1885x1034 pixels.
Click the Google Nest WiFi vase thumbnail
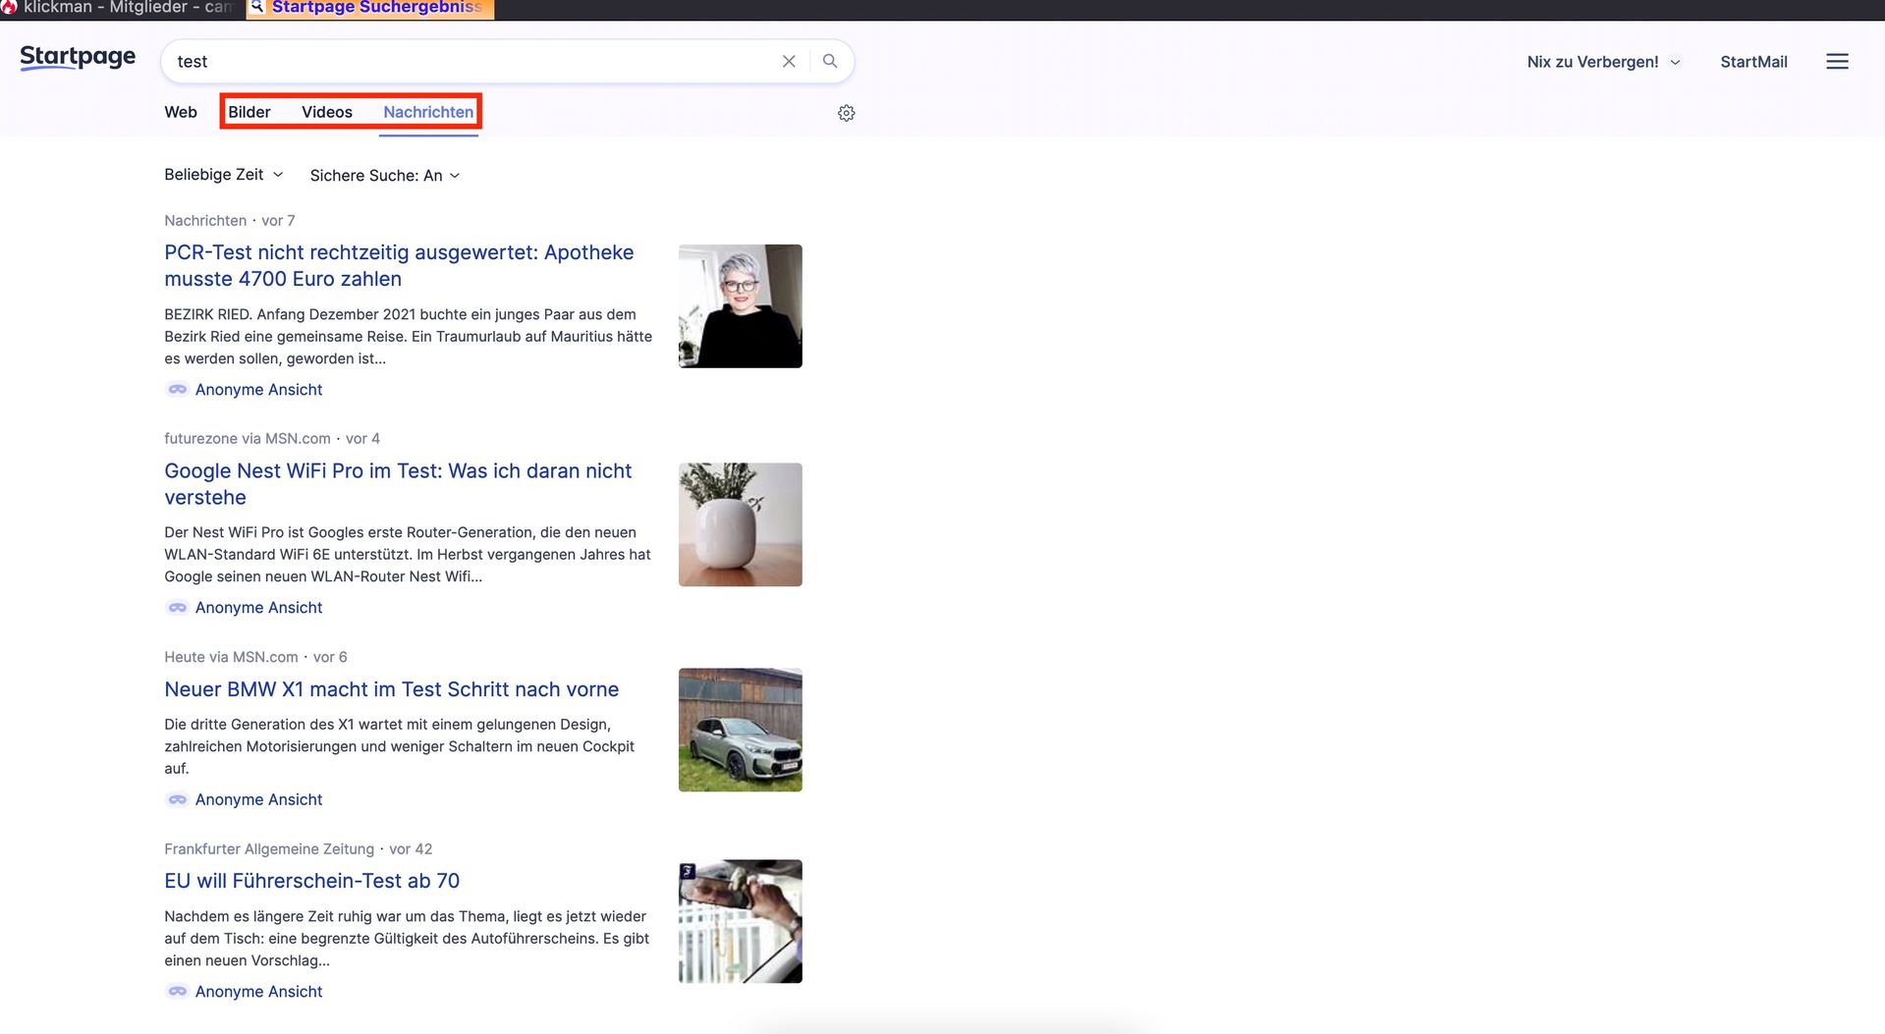pos(740,524)
